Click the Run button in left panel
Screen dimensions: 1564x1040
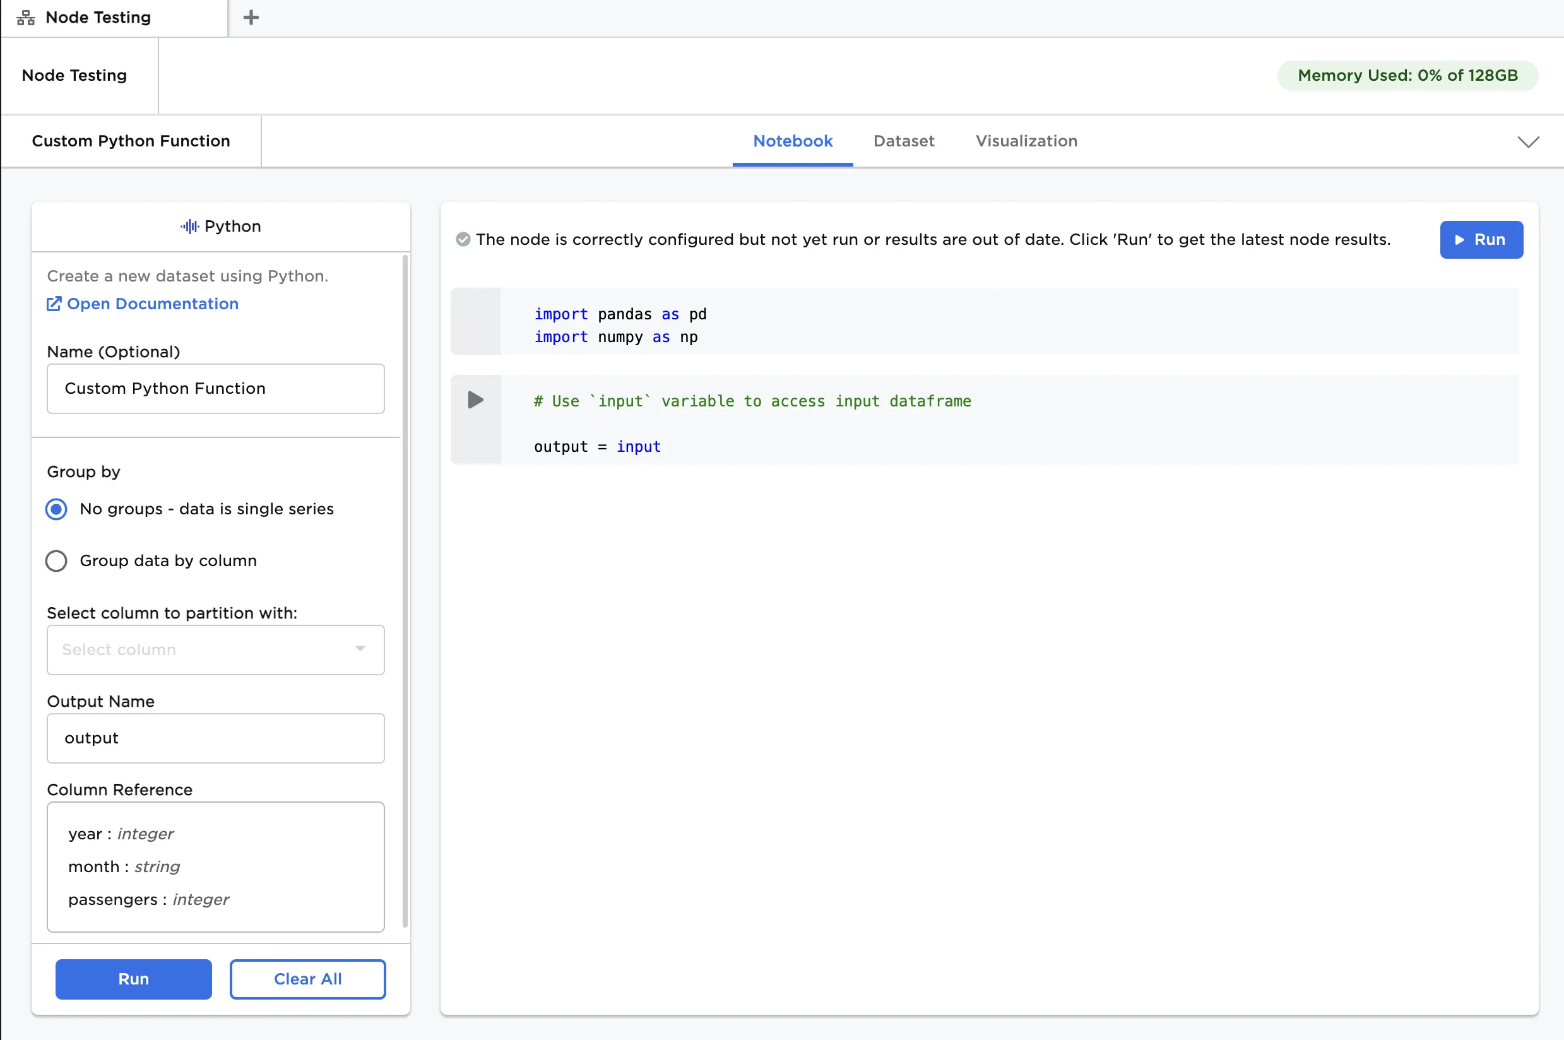133,979
